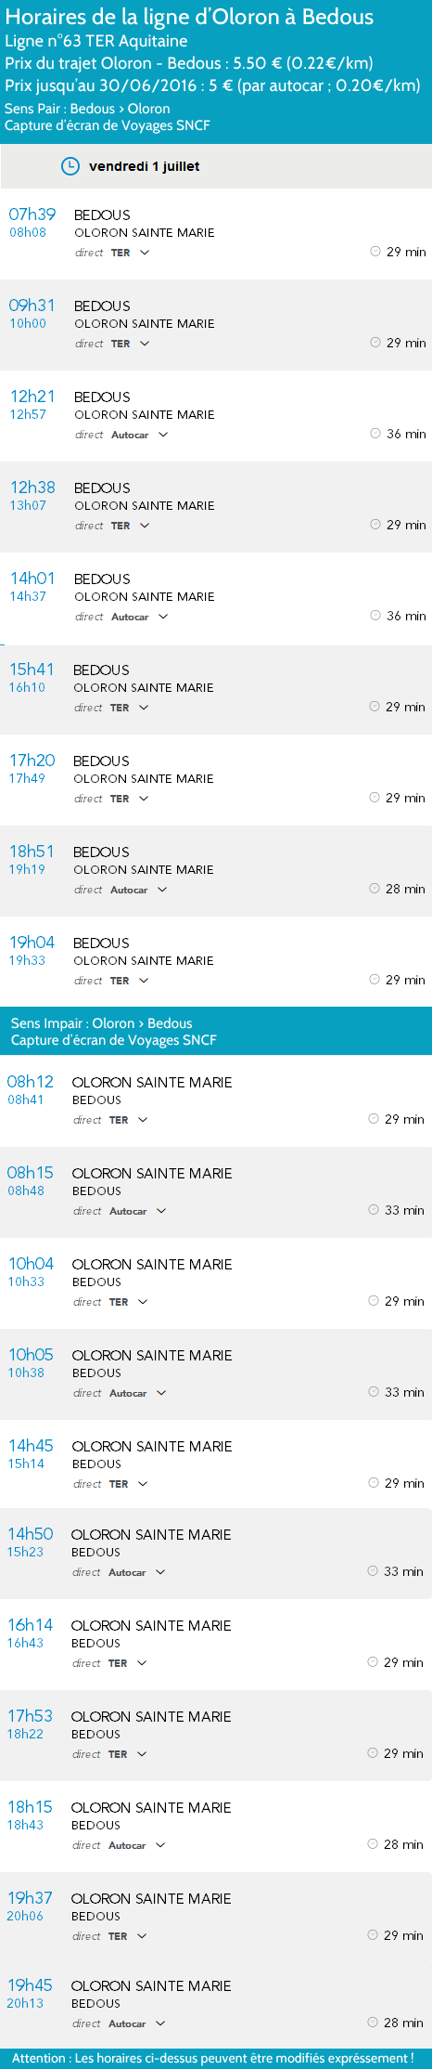Click the duration clock icon for 16h14 trip
The height and width of the screenshot is (2069, 432).
pyautogui.click(x=373, y=1661)
